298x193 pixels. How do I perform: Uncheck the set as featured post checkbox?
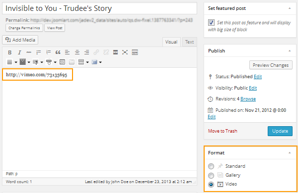pyautogui.click(x=211, y=23)
